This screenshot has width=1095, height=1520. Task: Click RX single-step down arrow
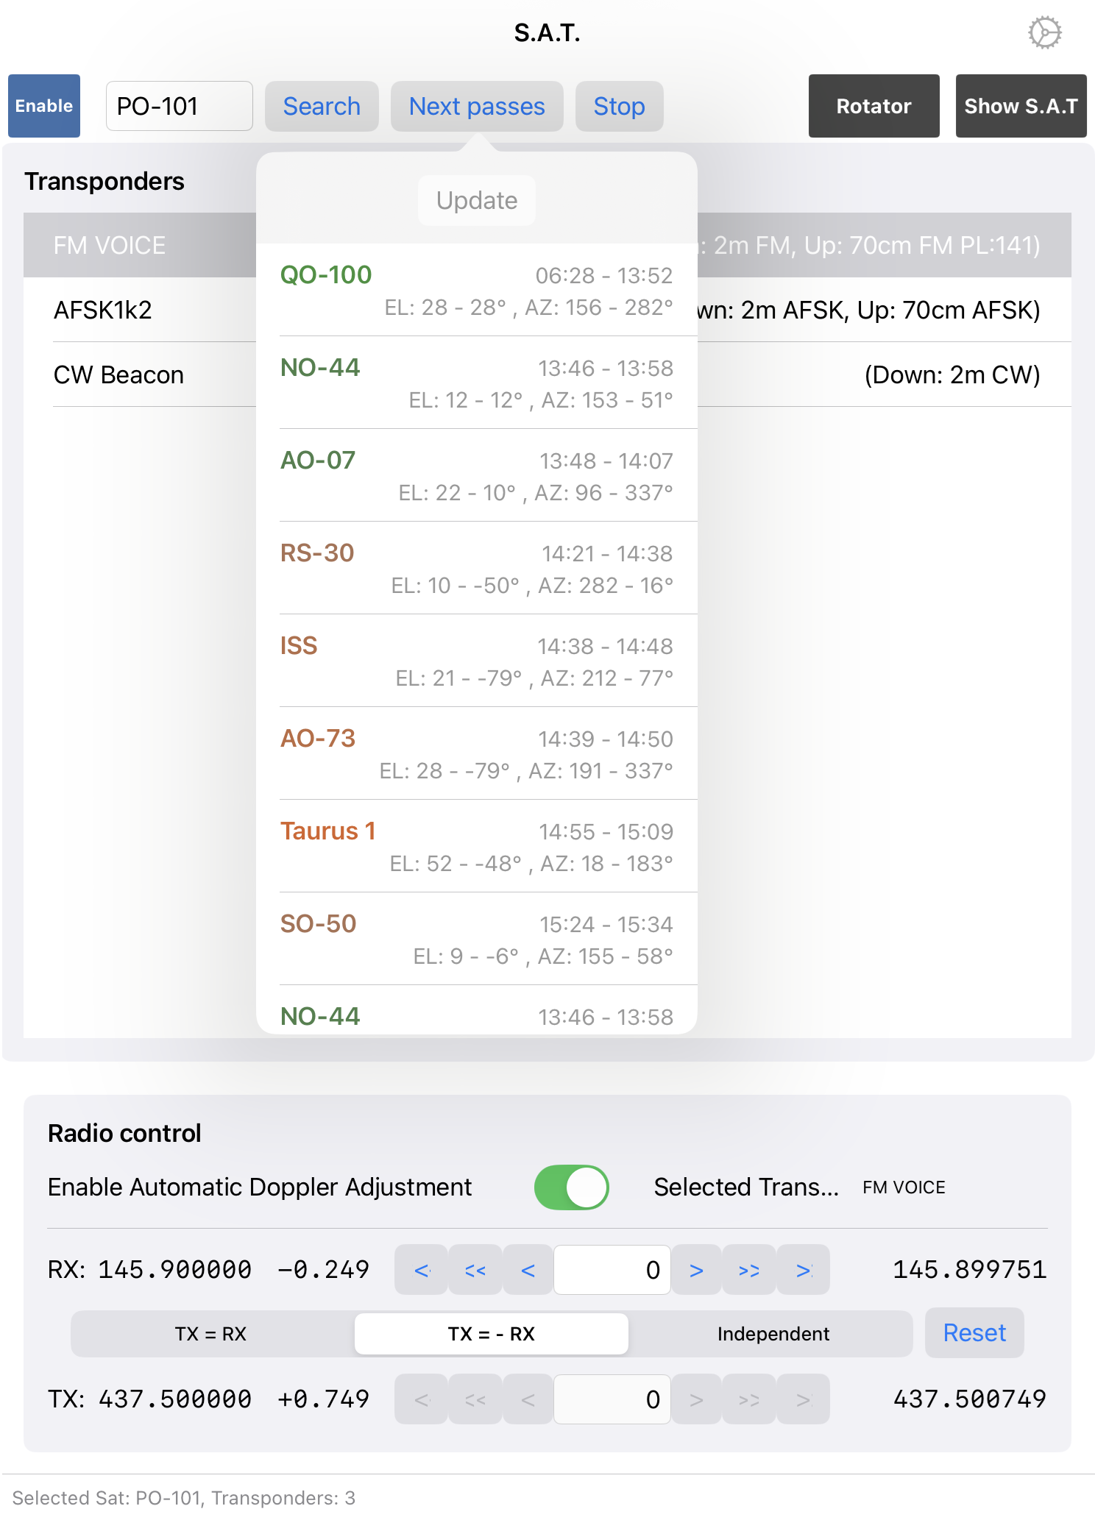click(528, 1270)
